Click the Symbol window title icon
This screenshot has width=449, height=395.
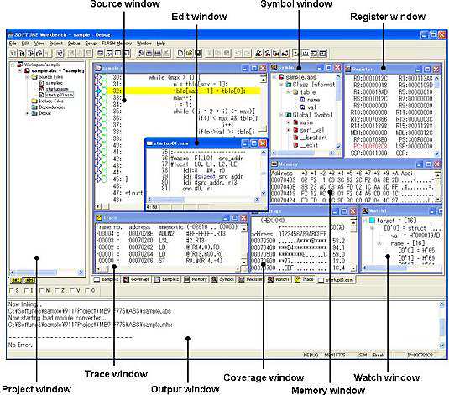[274, 68]
